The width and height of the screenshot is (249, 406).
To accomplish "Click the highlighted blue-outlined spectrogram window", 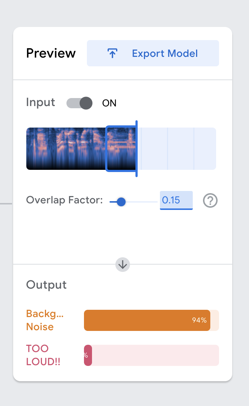I will [121, 149].
